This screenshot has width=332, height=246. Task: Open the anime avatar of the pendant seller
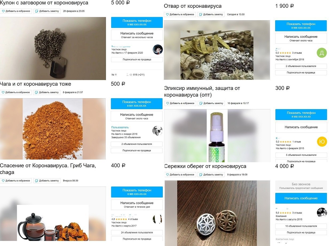[157, 50]
